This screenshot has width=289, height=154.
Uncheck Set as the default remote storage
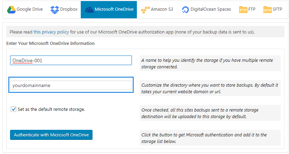(14, 109)
